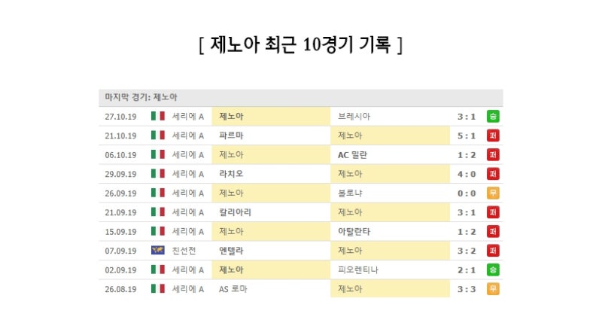The height and width of the screenshot is (335, 602).
Task: Click the green win badge for 27.10.19 match
Action: [493, 116]
